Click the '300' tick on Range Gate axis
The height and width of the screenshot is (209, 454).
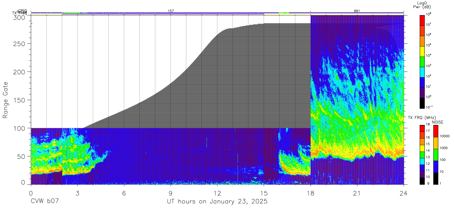(x=20, y=17)
